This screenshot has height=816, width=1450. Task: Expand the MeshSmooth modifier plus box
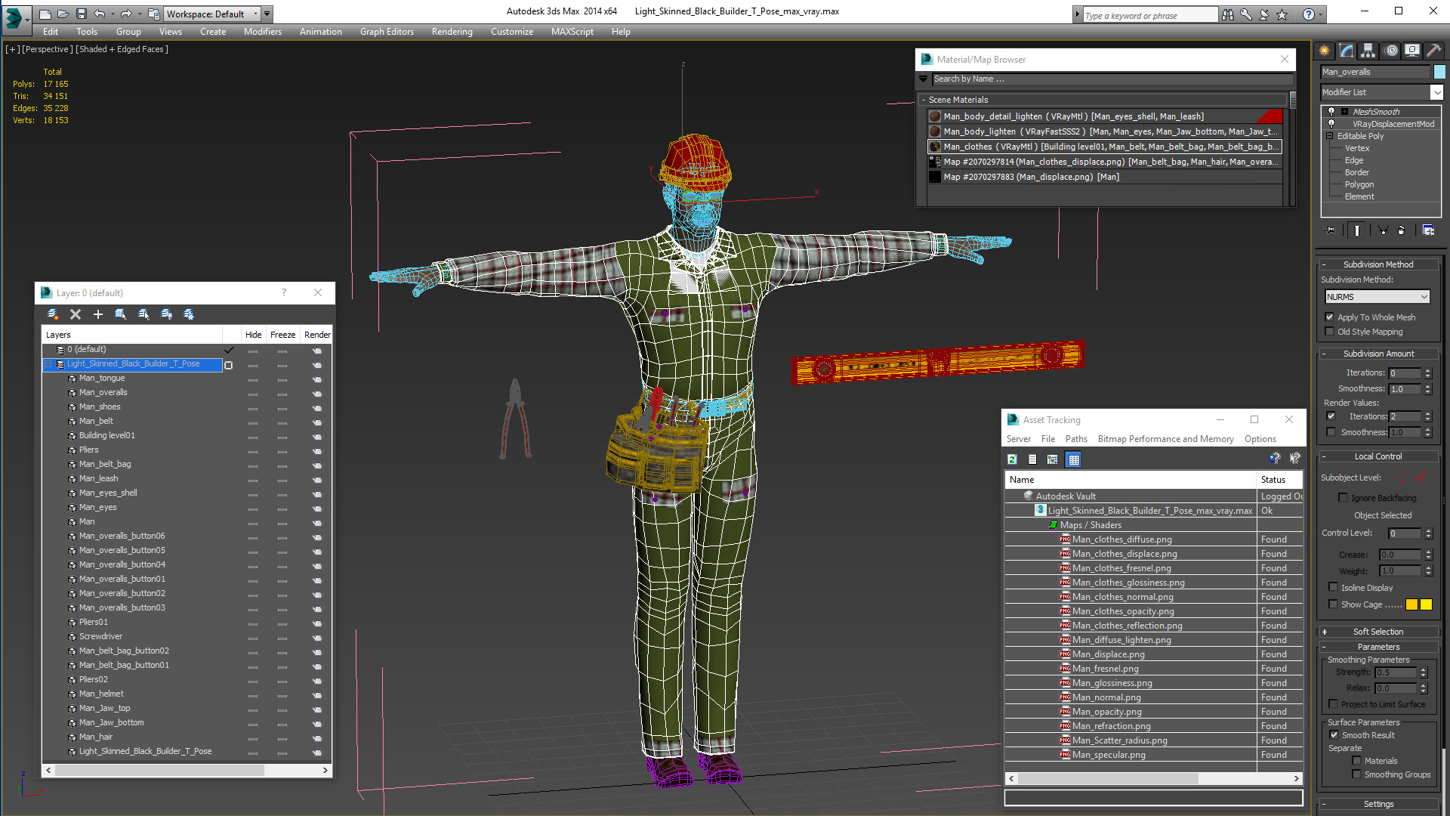pyautogui.click(x=1344, y=112)
